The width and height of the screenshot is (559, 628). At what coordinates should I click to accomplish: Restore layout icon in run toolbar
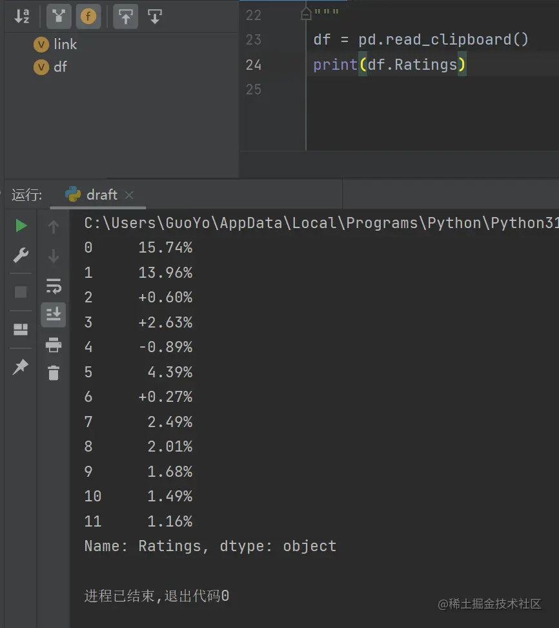click(x=21, y=330)
